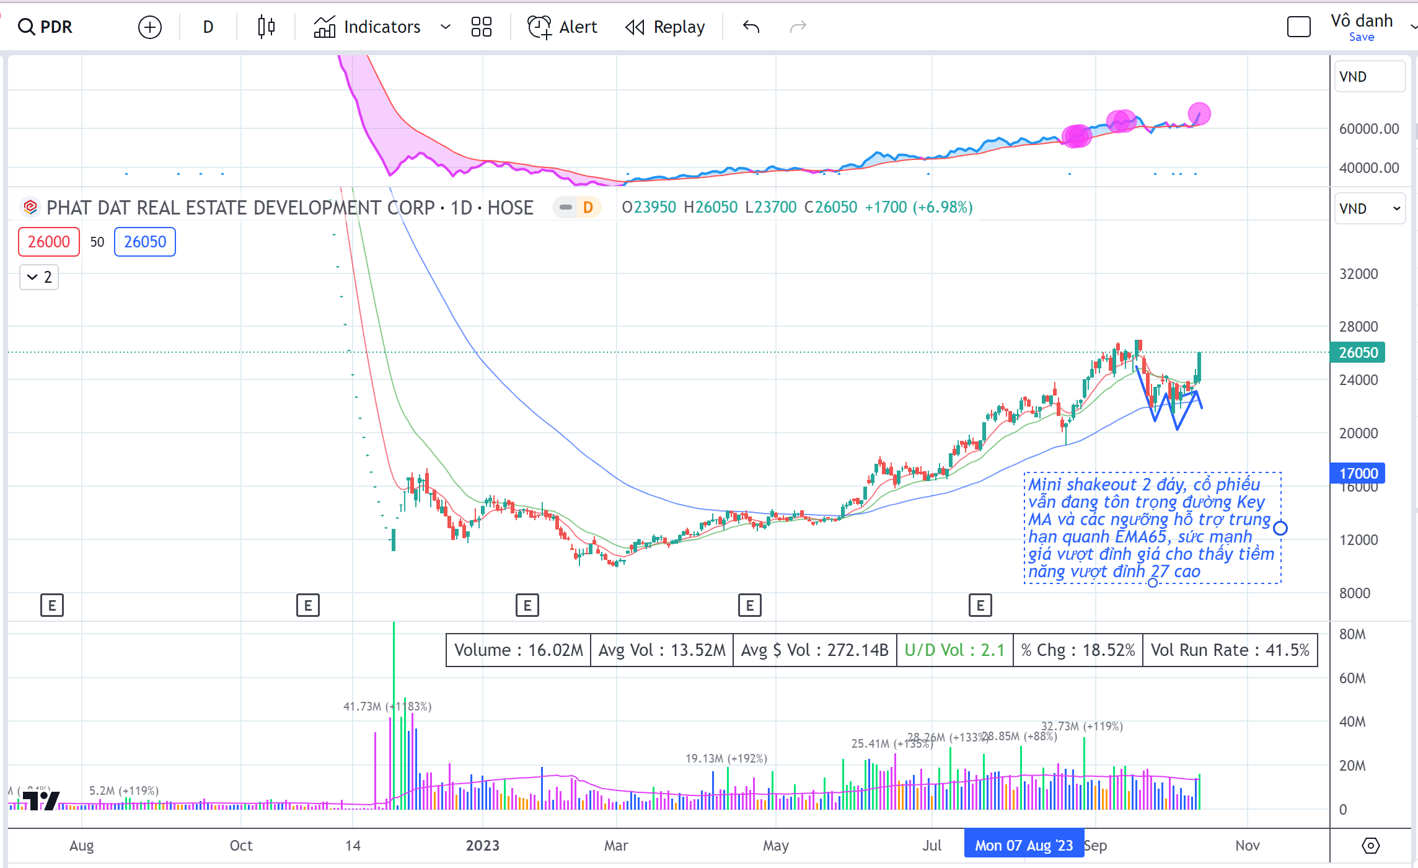The height and width of the screenshot is (868, 1418).
Task: Click the current price label 26050
Action: [1357, 352]
